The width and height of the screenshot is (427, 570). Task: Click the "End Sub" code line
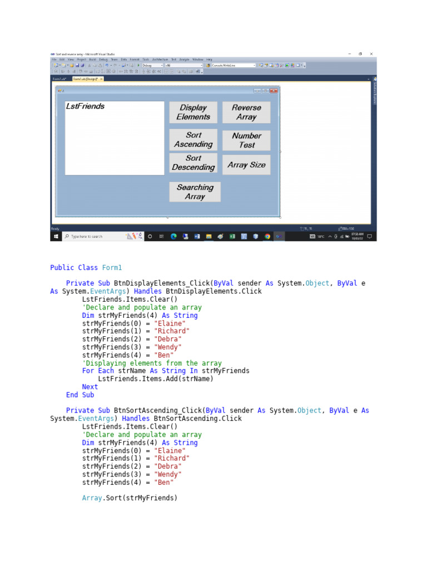pyautogui.click(x=80, y=395)
